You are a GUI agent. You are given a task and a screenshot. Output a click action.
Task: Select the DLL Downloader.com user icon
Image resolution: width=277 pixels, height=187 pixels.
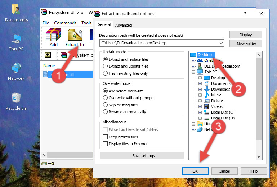(200, 66)
